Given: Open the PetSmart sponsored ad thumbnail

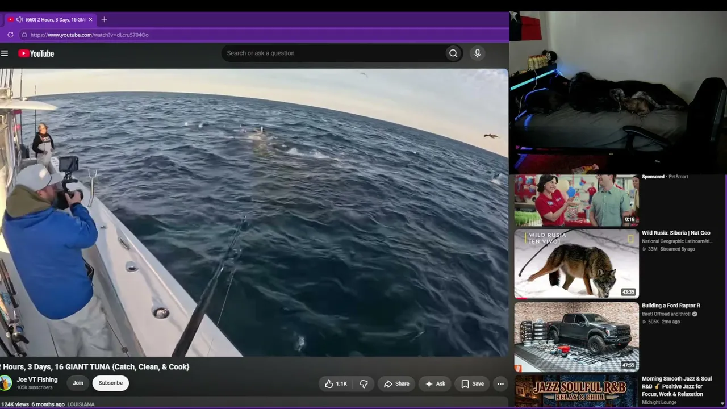Looking at the screenshot, I should coord(576,201).
